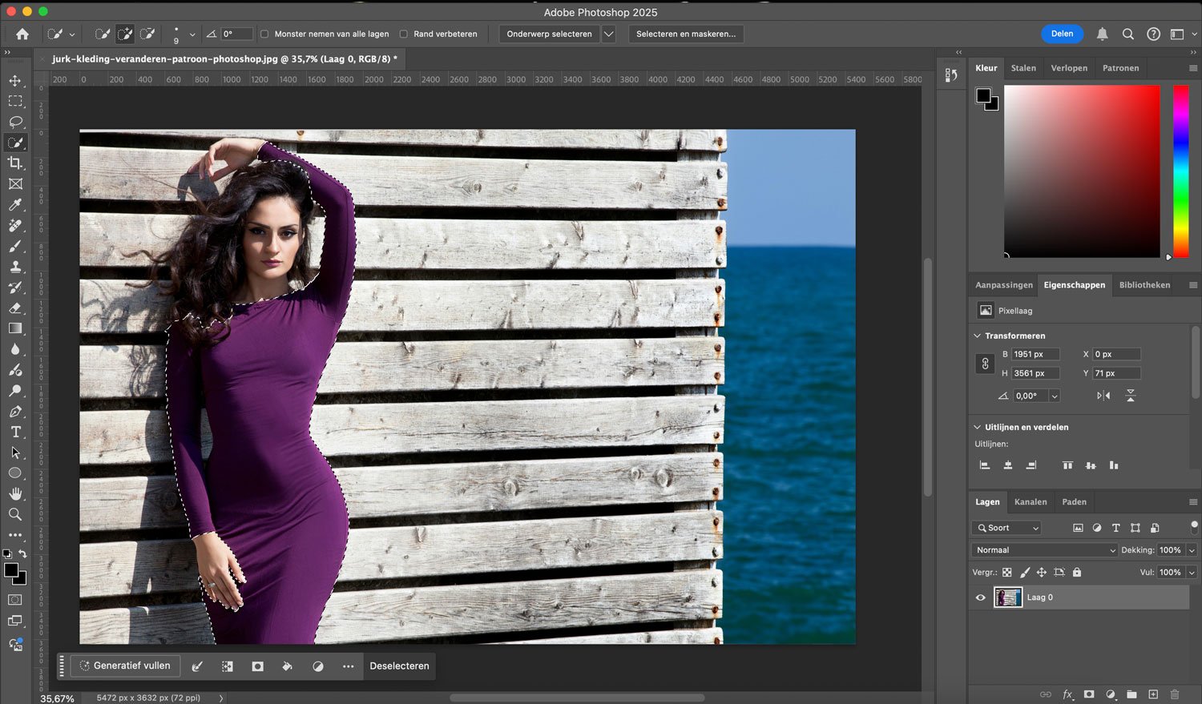The image size is (1202, 704).
Task: Click the foreground color swatch in toolbar
Action: coord(11,570)
